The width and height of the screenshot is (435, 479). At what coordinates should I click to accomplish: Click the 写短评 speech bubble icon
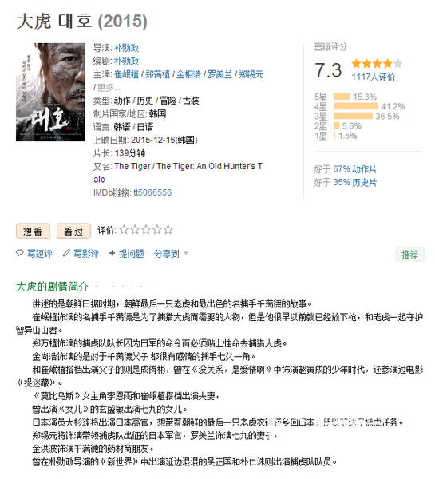[x=20, y=253]
